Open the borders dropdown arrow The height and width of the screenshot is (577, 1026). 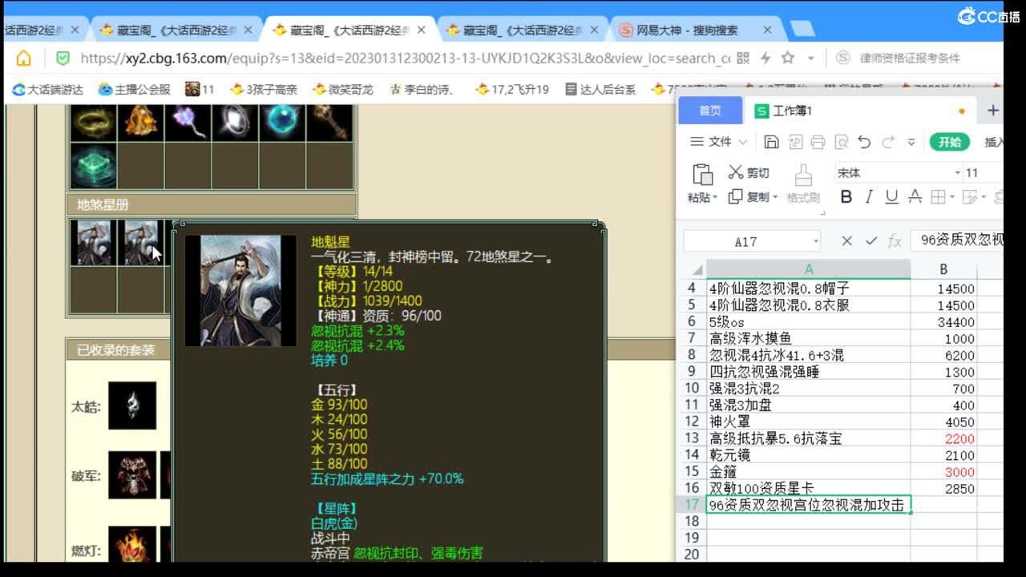point(951,197)
